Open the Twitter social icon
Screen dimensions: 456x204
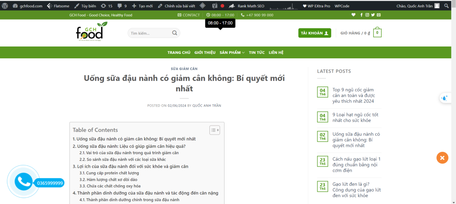[x=373, y=15]
